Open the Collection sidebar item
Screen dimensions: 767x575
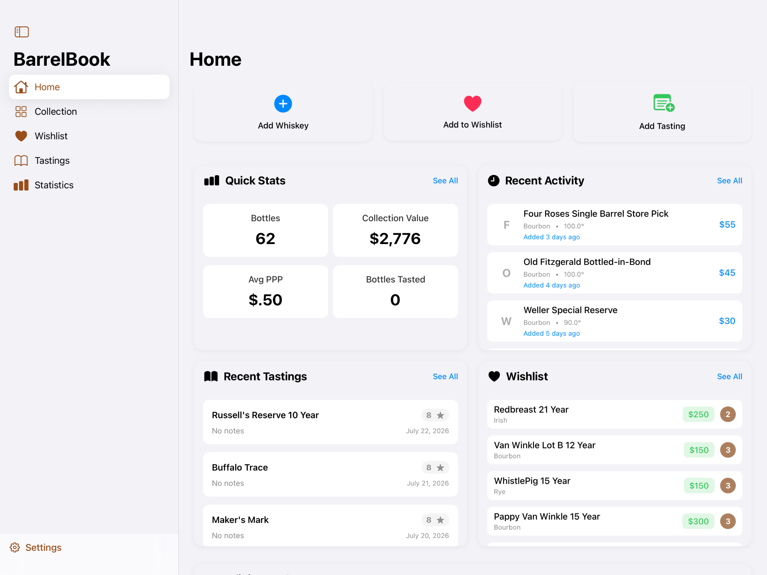(x=89, y=111)
